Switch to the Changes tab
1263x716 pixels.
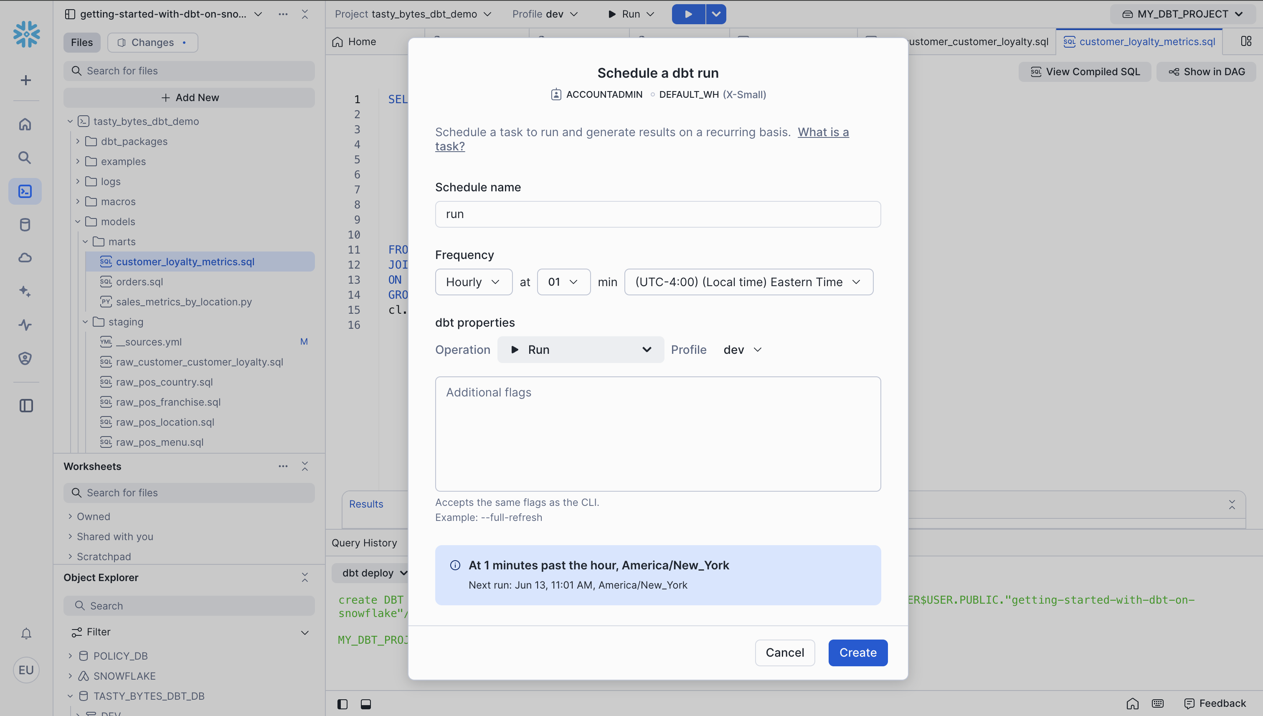click(x=152, y=42)
